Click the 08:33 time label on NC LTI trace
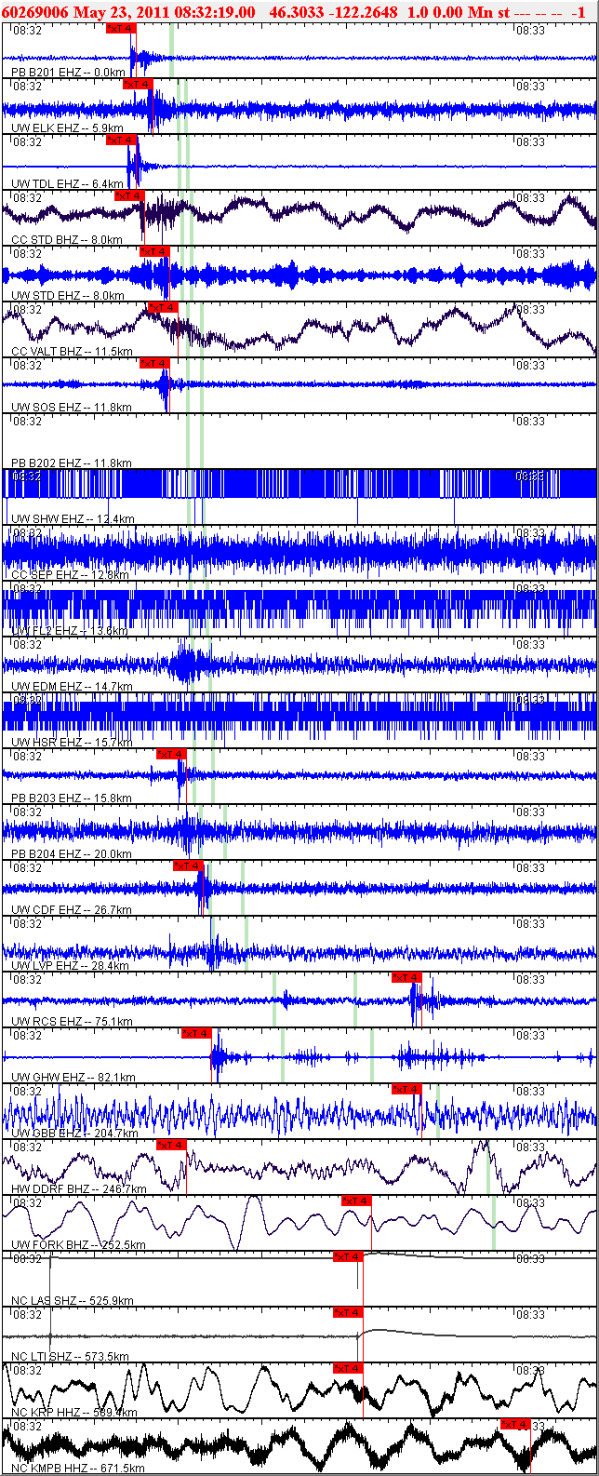The width and height of the screenshot is (599, 1476). click(x=530, y=1314)
